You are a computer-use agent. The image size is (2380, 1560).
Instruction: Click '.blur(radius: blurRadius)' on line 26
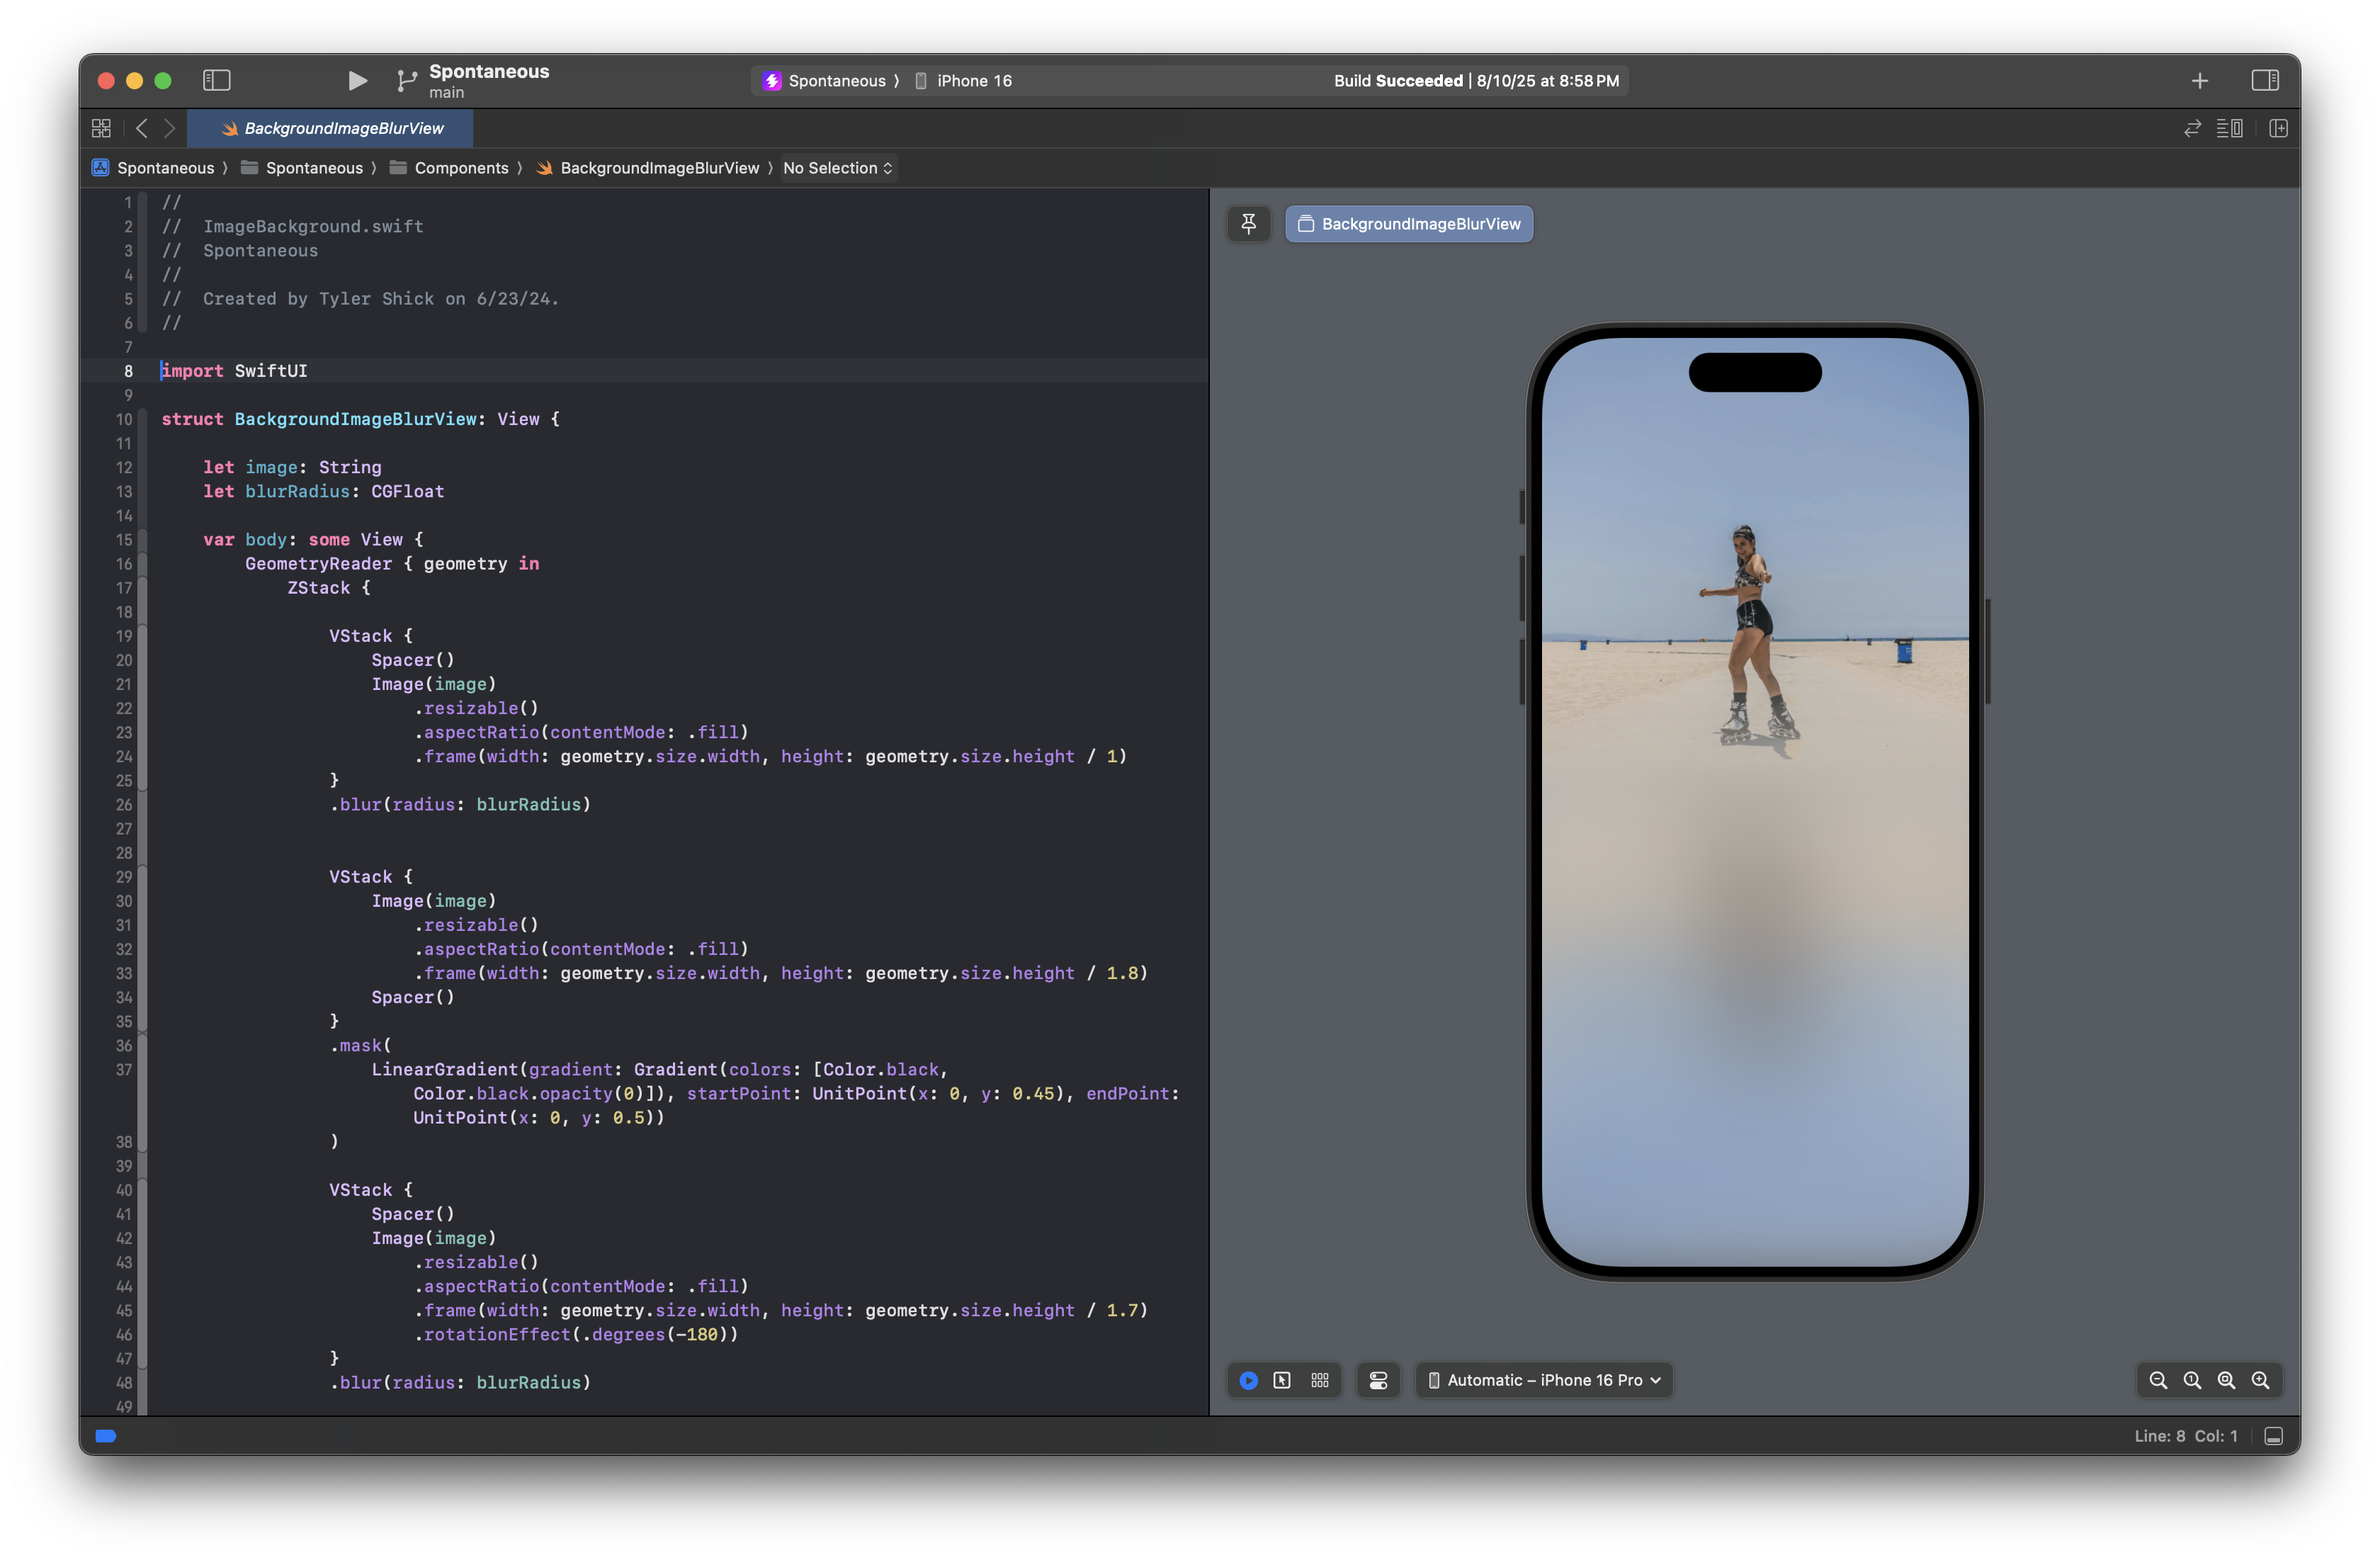tap(460, 804)
